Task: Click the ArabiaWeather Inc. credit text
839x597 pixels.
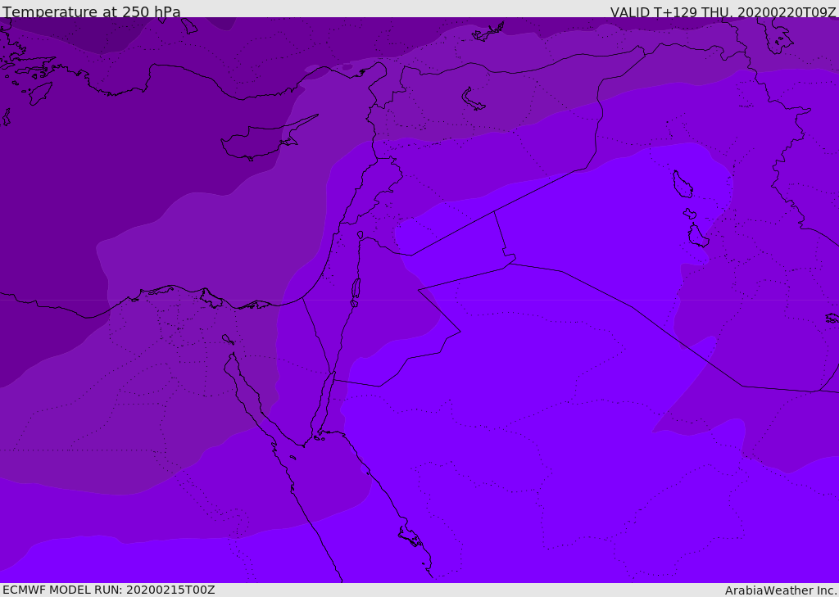Action: (781, 590)
